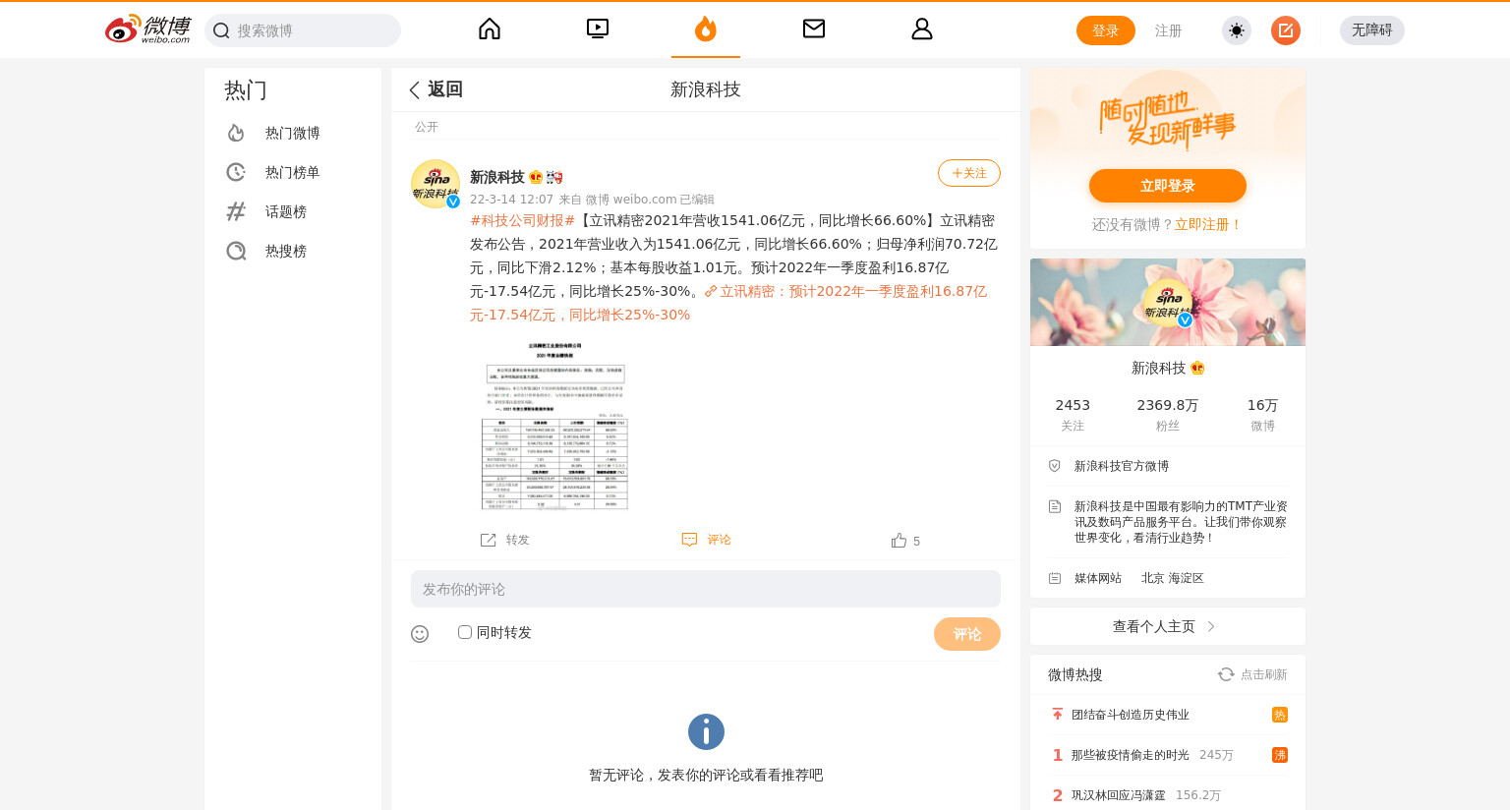Open the emoji picker smiley icon
This screenshot has height=810, width=1510.
(420, 634)
